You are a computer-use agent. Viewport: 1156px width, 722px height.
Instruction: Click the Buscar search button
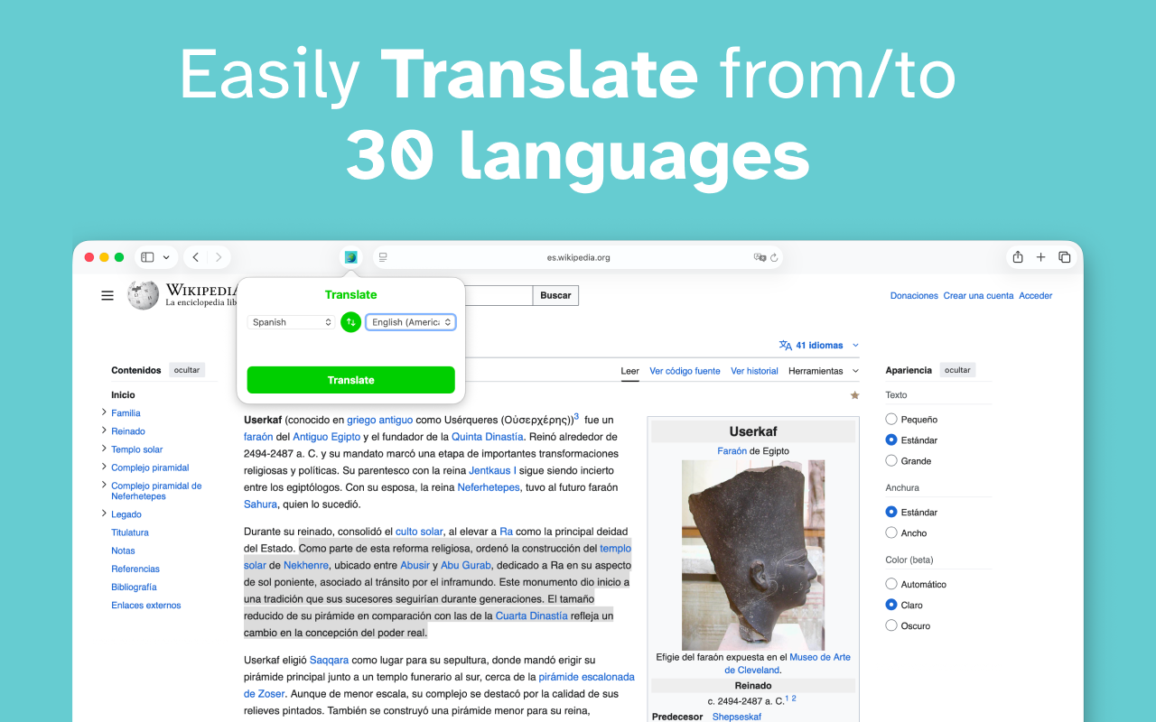coord(555,295)
